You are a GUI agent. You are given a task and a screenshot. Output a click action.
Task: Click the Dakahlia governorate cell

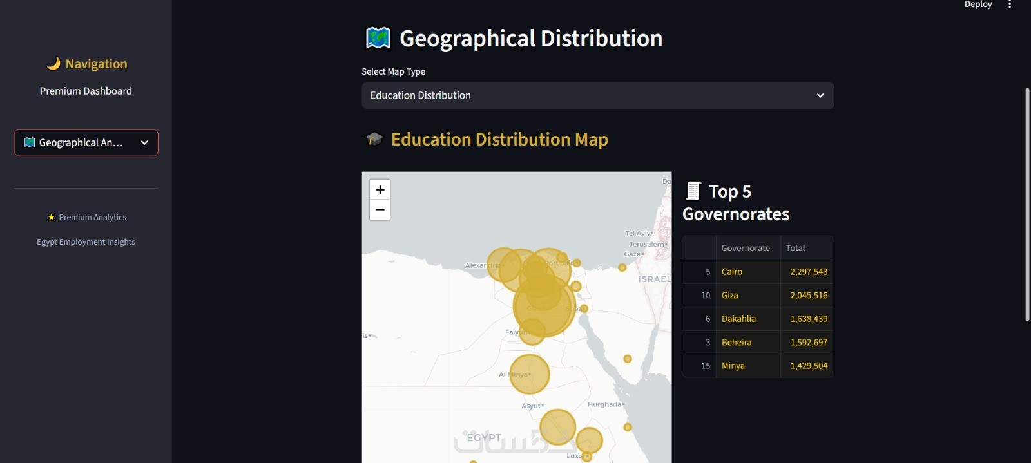tap(738, 319)
